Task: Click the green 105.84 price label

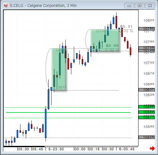Action: click(x=147, y=112)
